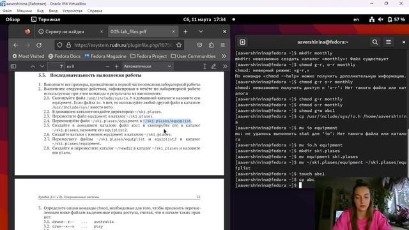Click the tracking protection shield icon
Image resolution: width=409 pixels, height=230 pixels.
pyautogui.click(x=59, y=45)
